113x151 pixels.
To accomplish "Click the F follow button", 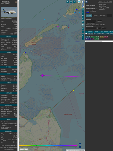I will 83,38.
